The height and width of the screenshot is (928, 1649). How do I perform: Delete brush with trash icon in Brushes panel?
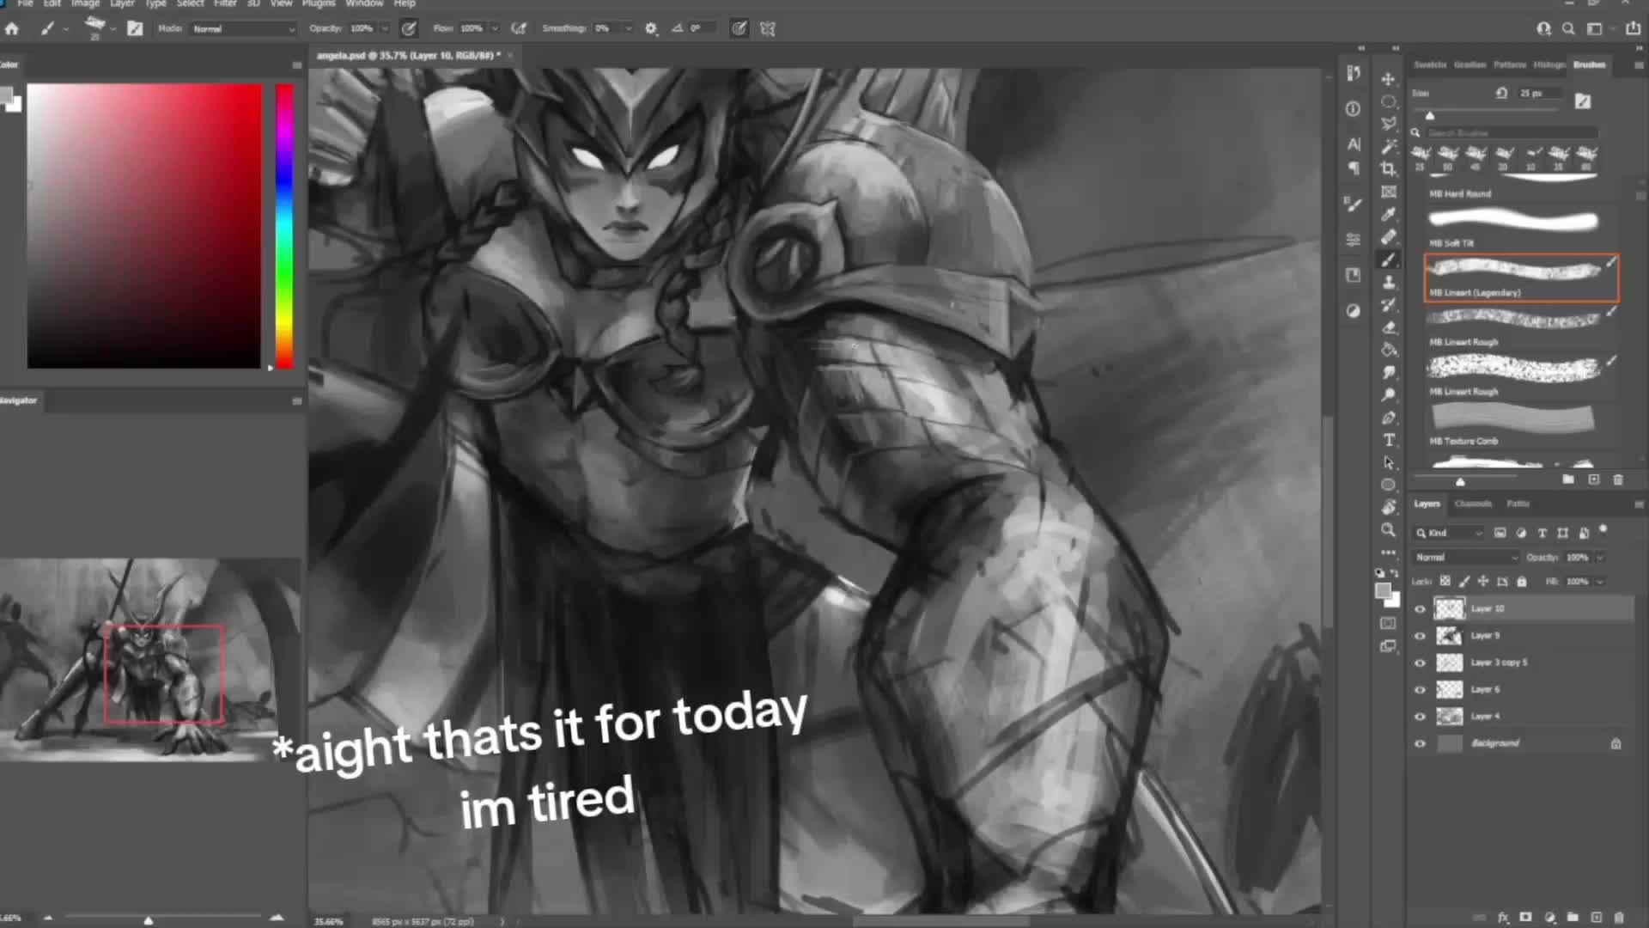coord(1618,479)
